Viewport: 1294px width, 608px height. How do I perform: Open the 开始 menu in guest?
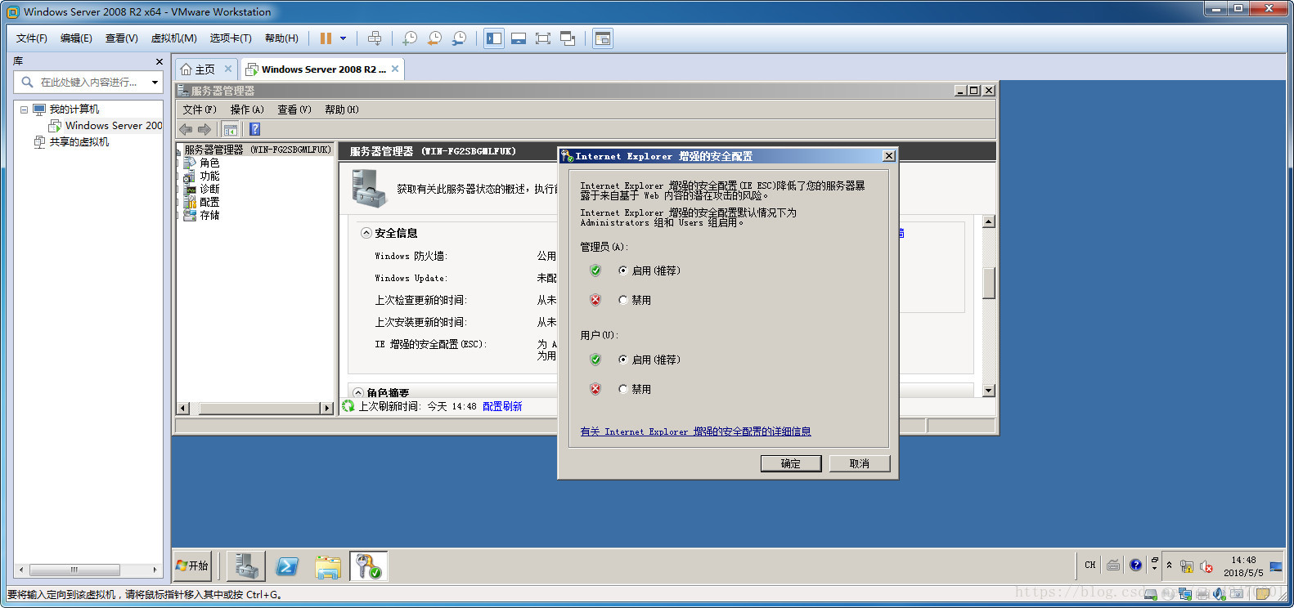tap(193, 566)
